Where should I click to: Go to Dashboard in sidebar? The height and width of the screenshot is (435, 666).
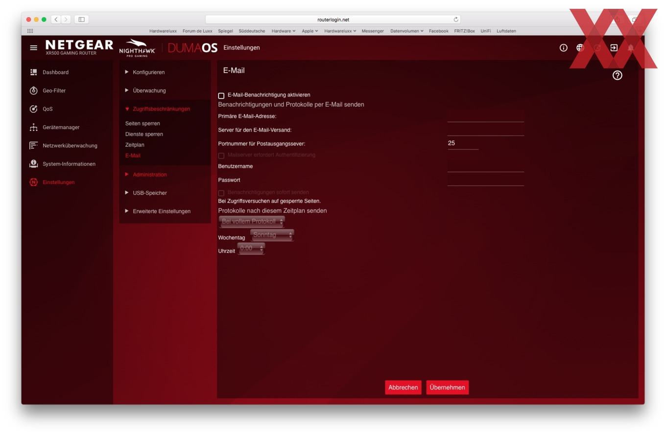pos(55,72)
